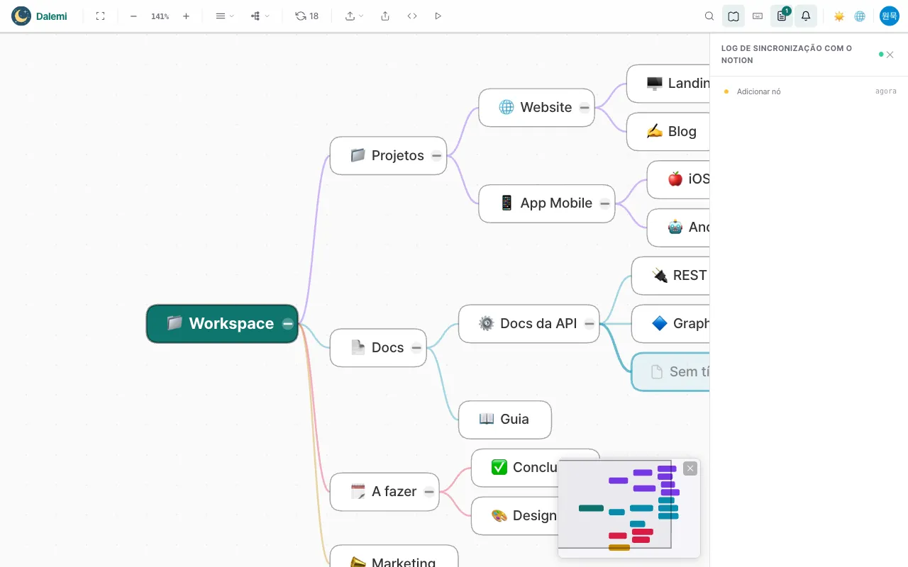The image size is (908, 567).
Task: Zoom in with the plus button
Action: click(186, 16)
